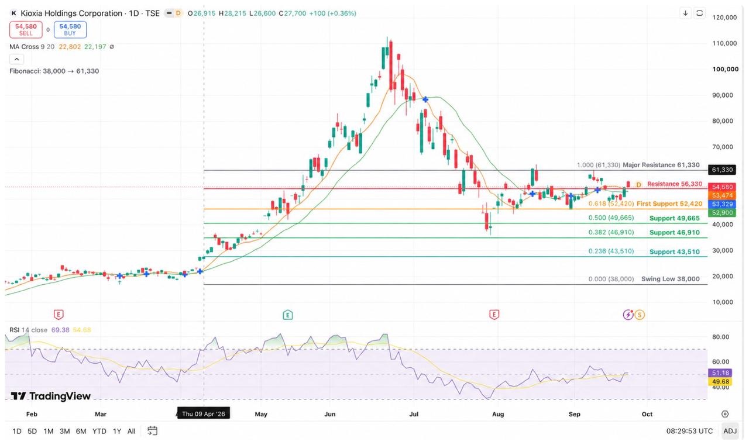The image size is (749, 445).
Task: Select the All time range
Action: (131, 431)
